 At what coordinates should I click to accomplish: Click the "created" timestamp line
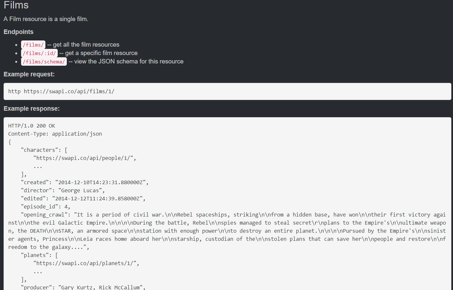85,182
